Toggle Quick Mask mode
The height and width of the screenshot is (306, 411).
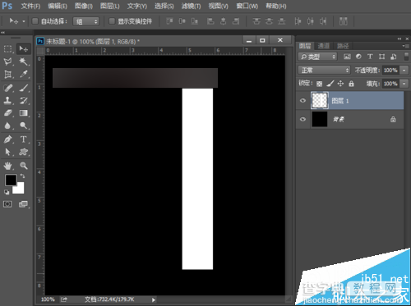[7, 204]
